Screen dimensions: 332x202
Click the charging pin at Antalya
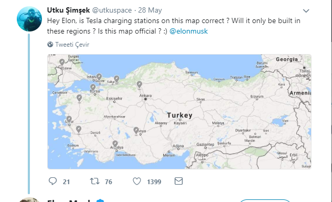tap(115, 144)
